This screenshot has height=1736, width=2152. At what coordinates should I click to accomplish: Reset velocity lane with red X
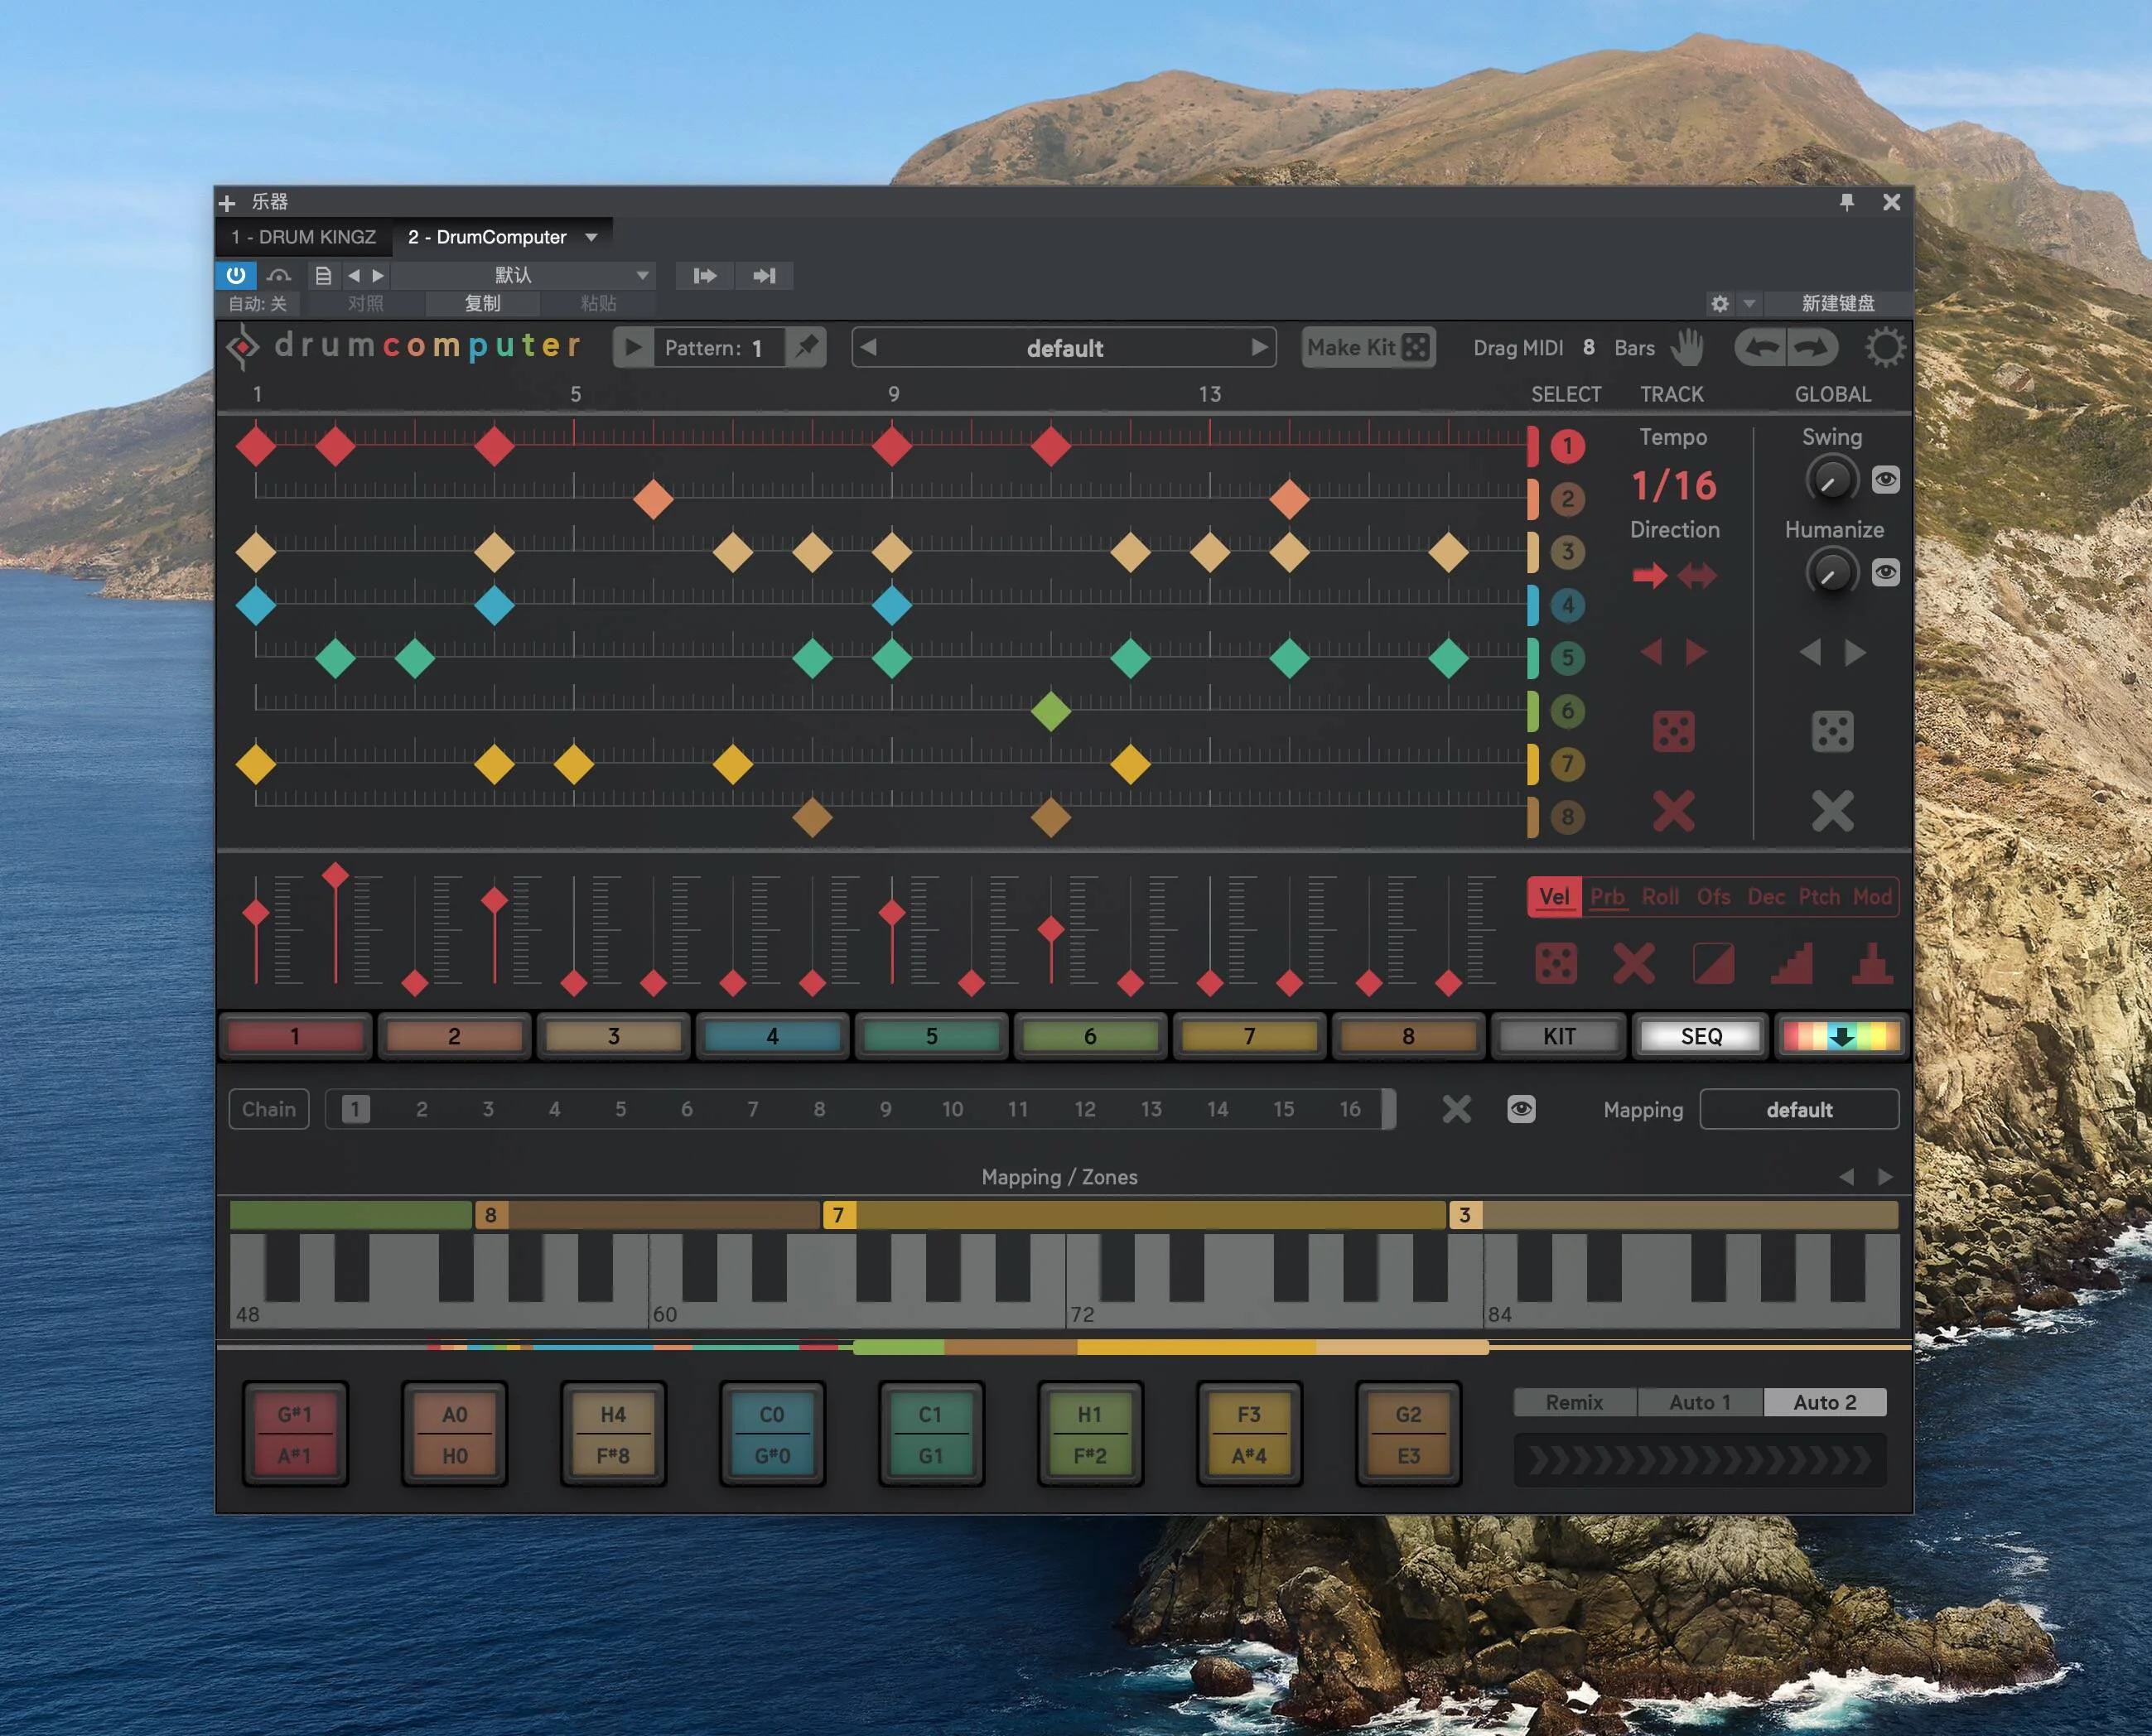[x=1634, y=964]
